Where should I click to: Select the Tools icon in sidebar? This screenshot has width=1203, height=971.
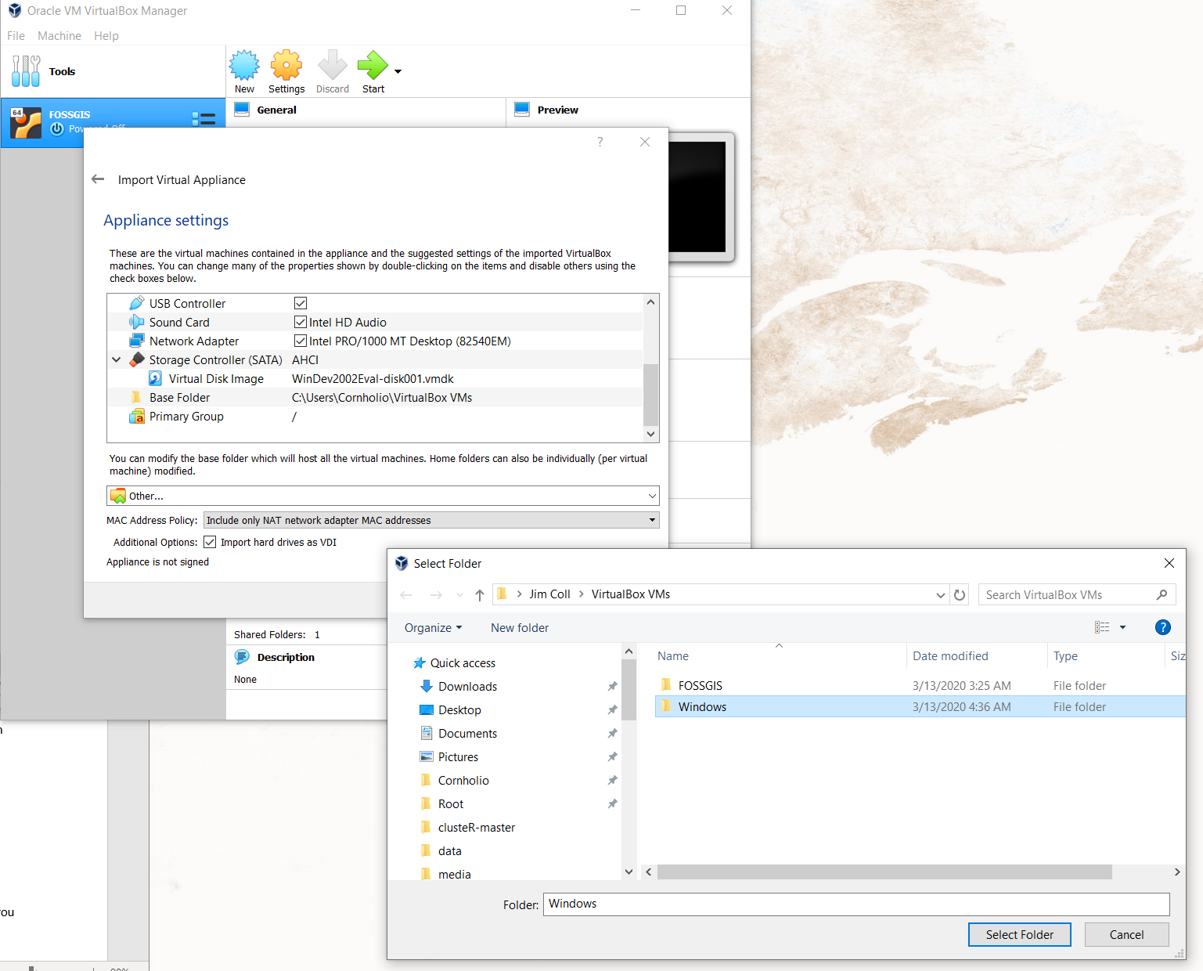pos(26,71)
